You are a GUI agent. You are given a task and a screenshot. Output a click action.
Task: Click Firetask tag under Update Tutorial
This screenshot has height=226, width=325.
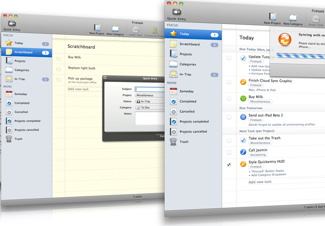tap(256, 61)
